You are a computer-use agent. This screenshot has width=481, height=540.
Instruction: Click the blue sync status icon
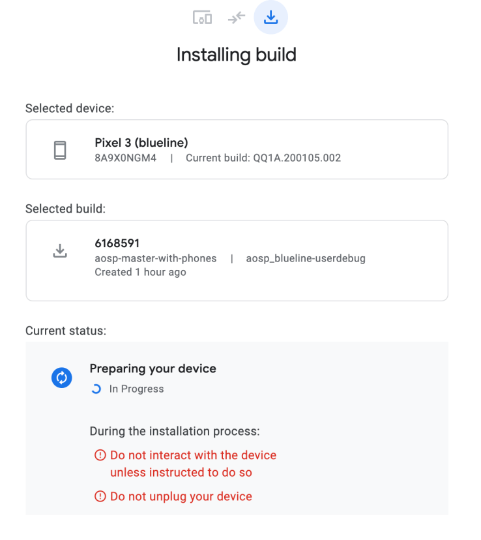61,378
